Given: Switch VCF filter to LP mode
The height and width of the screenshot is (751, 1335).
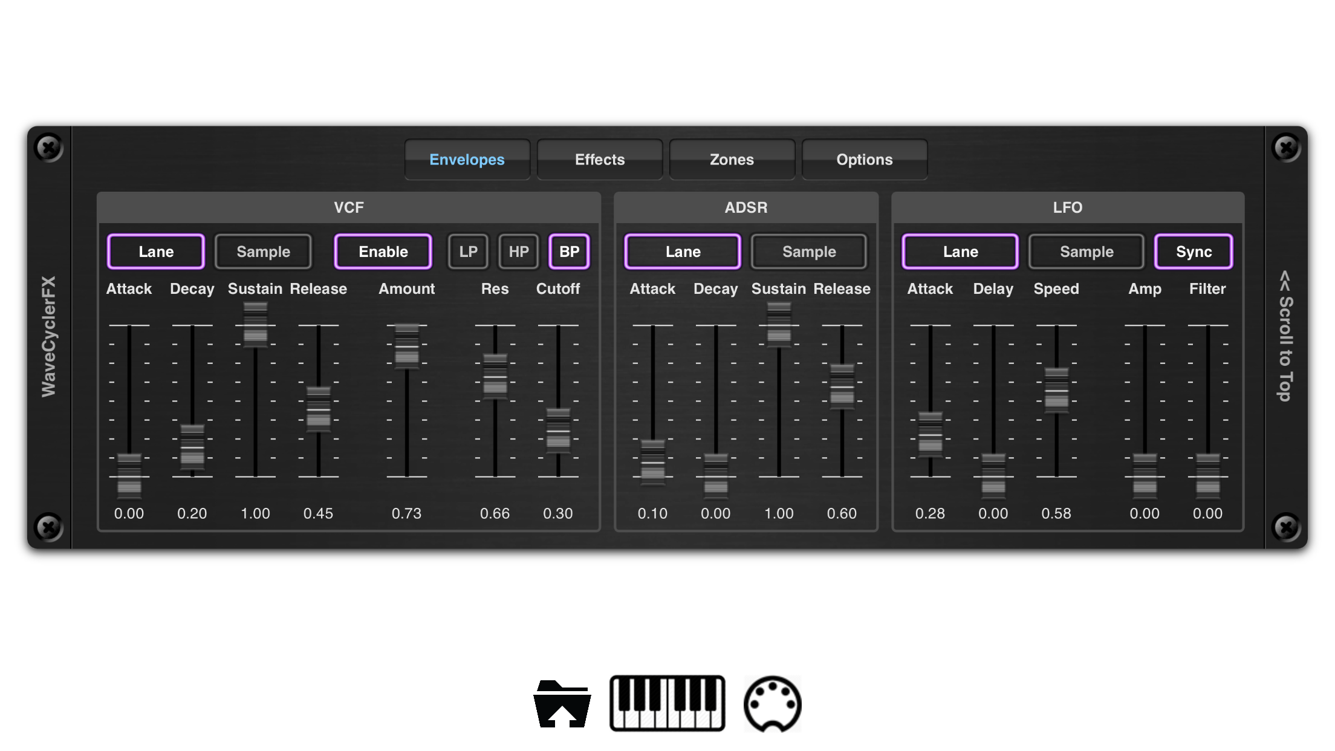Looking at the screenshot, I should click(467, 251).
